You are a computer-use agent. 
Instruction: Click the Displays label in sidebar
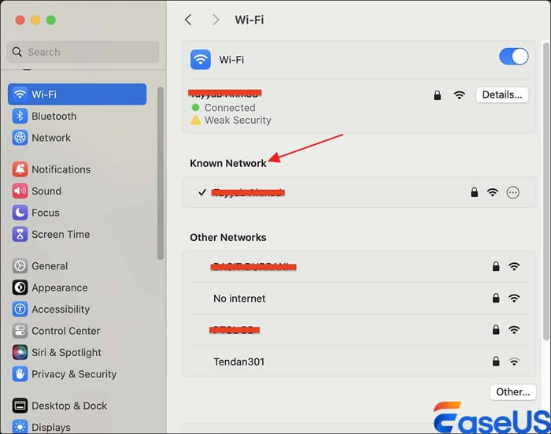(x=51, y=428)
